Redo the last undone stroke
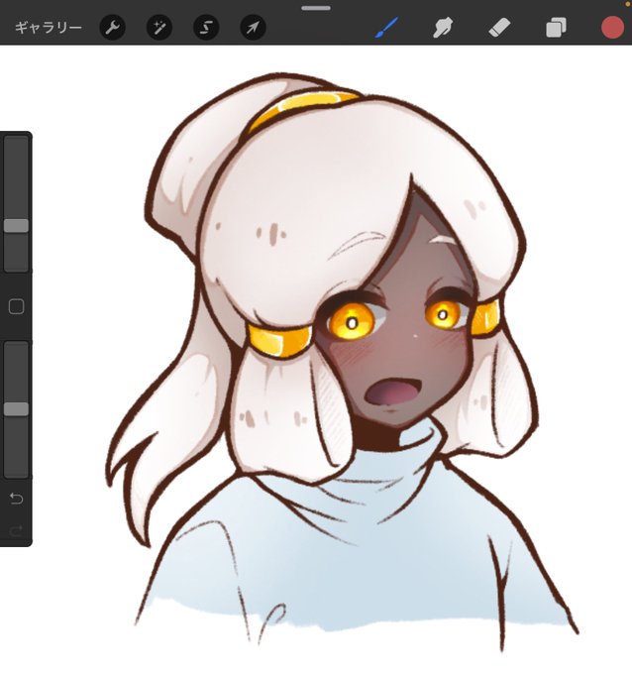Image resolution: width=632 pixels, height=674 pixels. click(16, 531)
